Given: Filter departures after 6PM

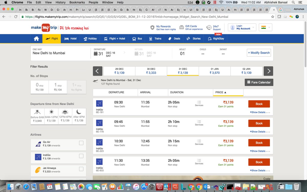Looking at the screenshot, I should (x=79, y=116).
